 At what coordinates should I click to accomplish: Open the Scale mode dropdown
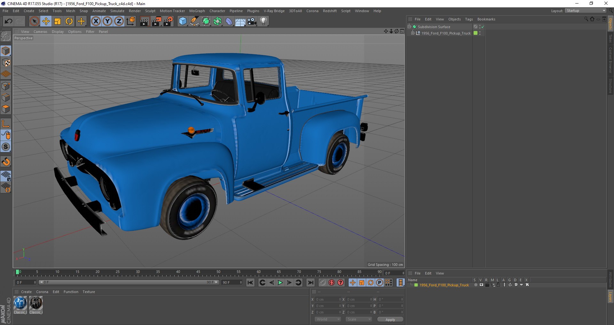pos(359,319)
